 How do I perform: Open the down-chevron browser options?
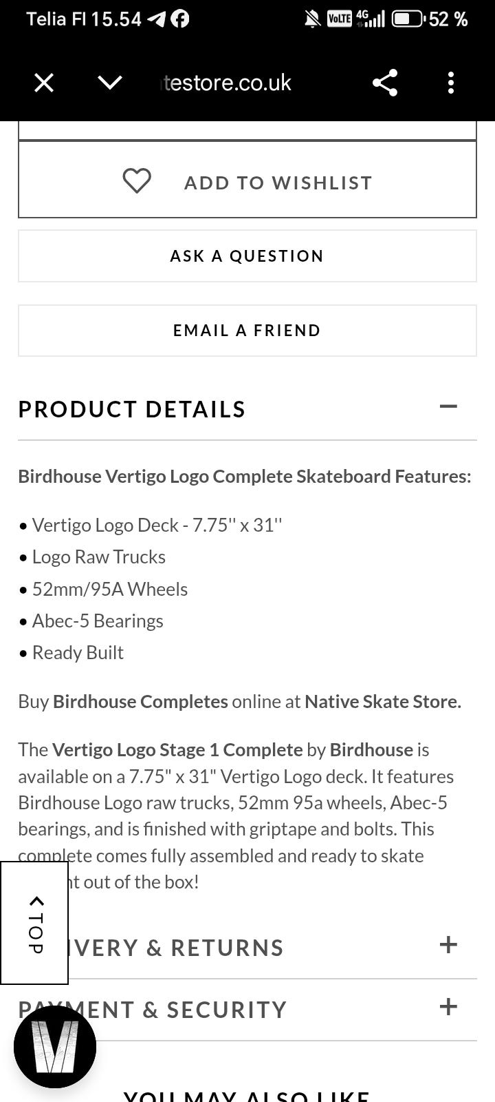[110, 83]
